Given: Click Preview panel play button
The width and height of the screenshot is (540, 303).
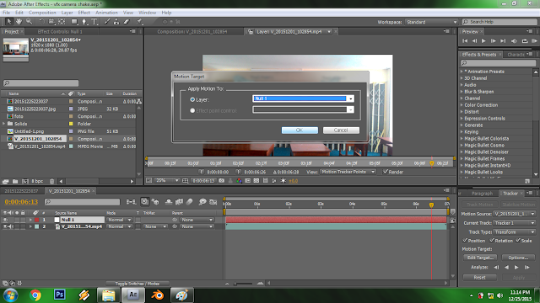Looking at the screenshot, I should [483, 41].
